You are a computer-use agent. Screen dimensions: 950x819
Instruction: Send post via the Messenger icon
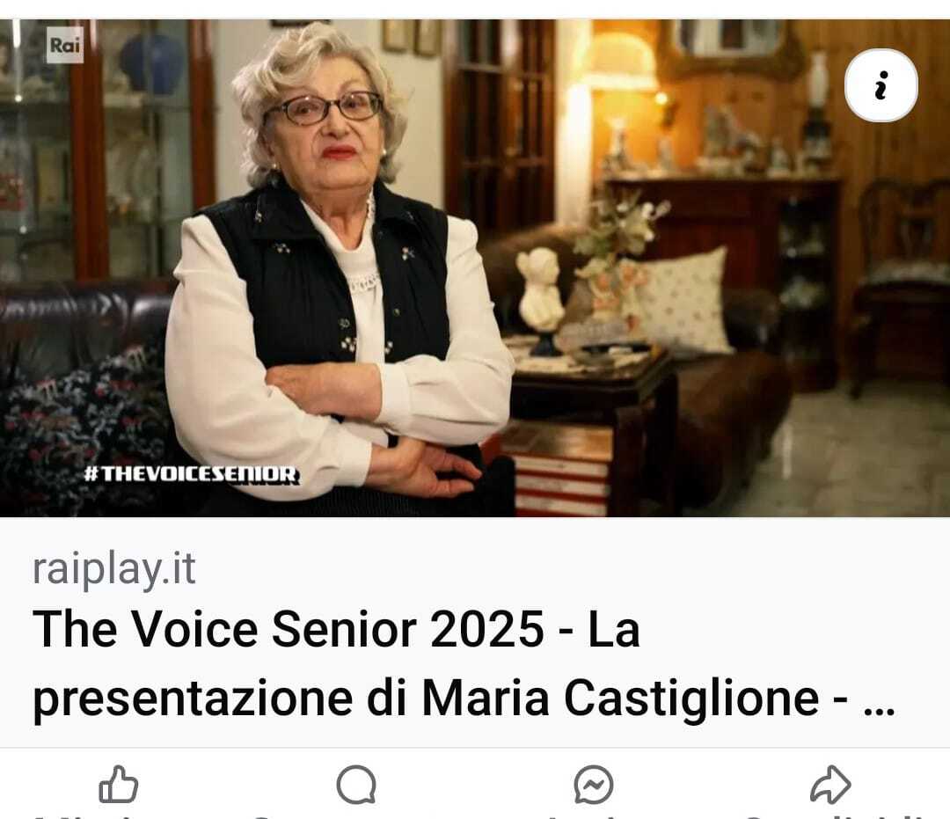594,785
